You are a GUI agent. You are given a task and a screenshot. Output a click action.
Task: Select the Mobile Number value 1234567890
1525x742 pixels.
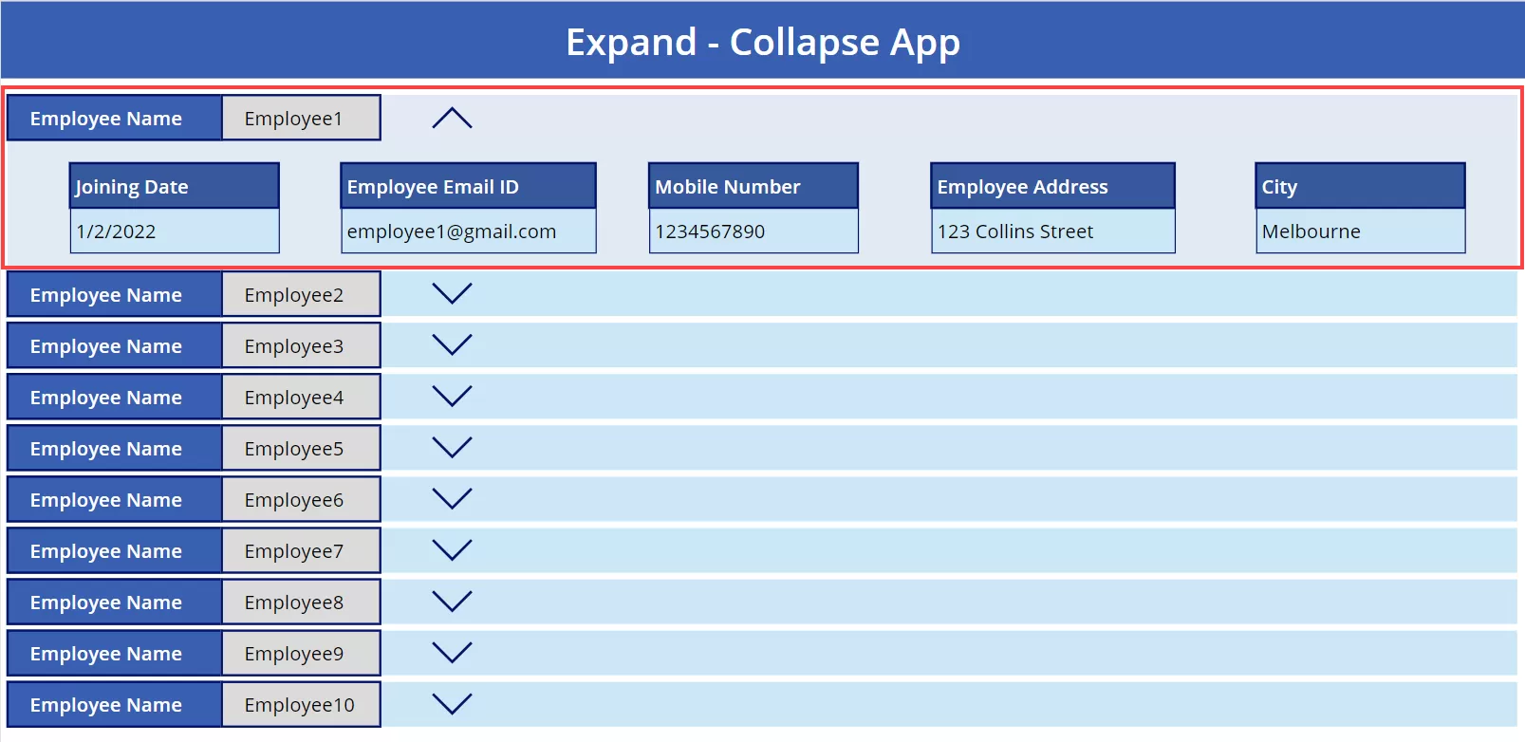(x=753, y=232)
